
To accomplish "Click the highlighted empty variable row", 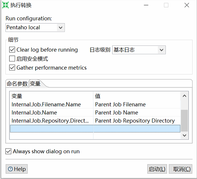I will point(95,129).
